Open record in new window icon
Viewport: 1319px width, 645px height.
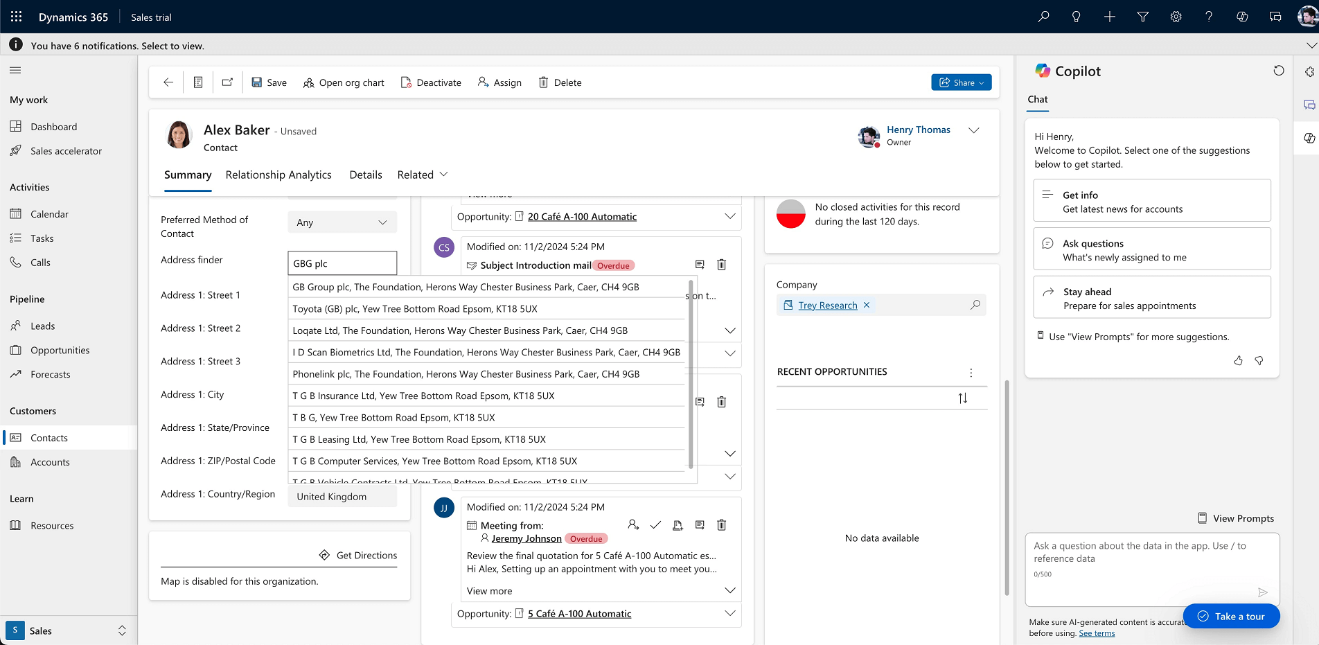[x=227, y=82]
